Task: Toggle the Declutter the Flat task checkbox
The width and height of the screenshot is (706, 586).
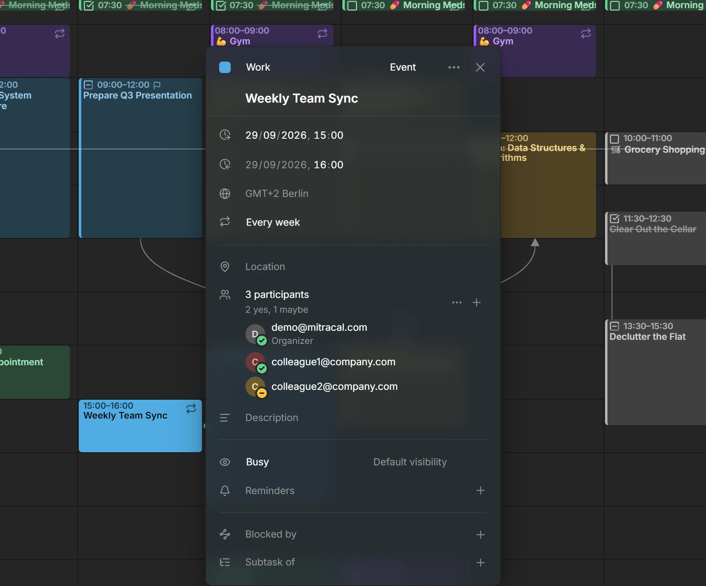Action: coord(614,326)
